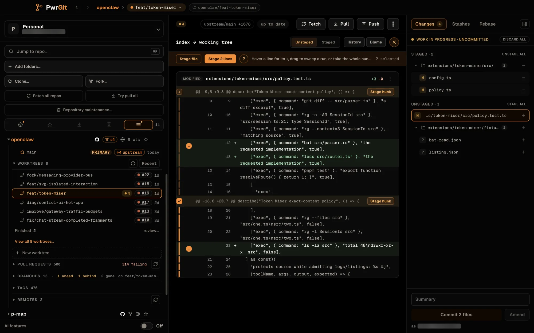Open the policy.test.ts file options menu
Screen dimensions: 534x333
coord(390,79)
